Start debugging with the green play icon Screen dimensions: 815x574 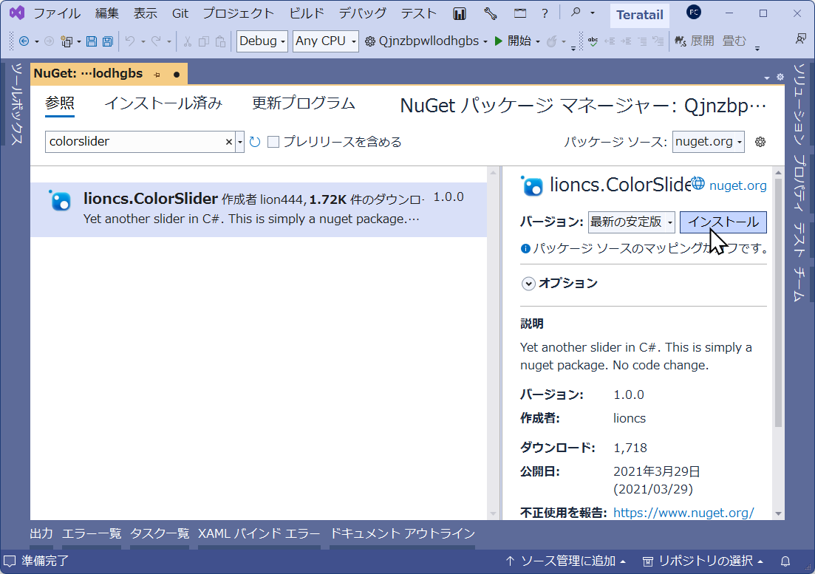tap(499, 41)
